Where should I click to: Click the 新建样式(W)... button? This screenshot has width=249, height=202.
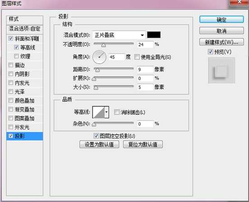[x=221, y=42]
